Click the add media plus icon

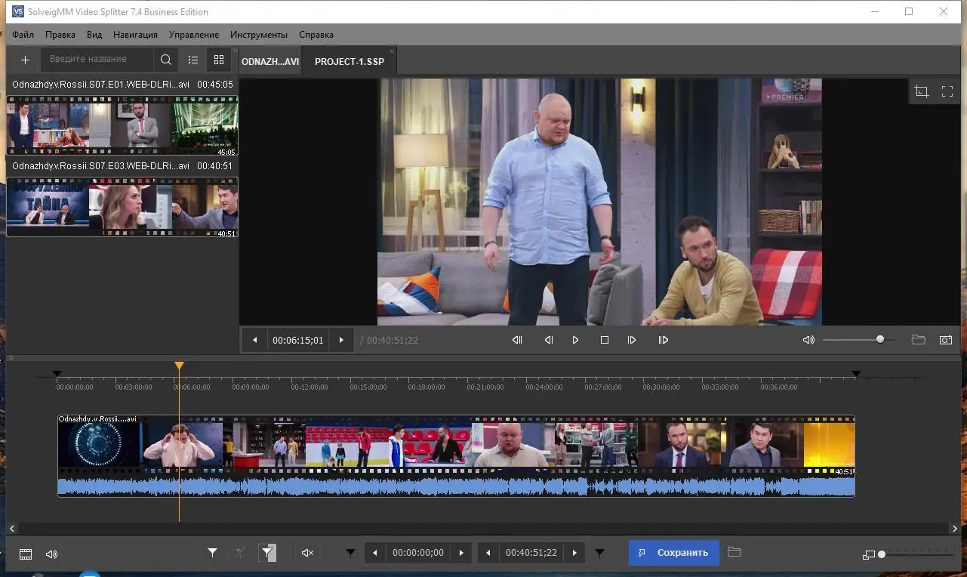pos(25,60)
